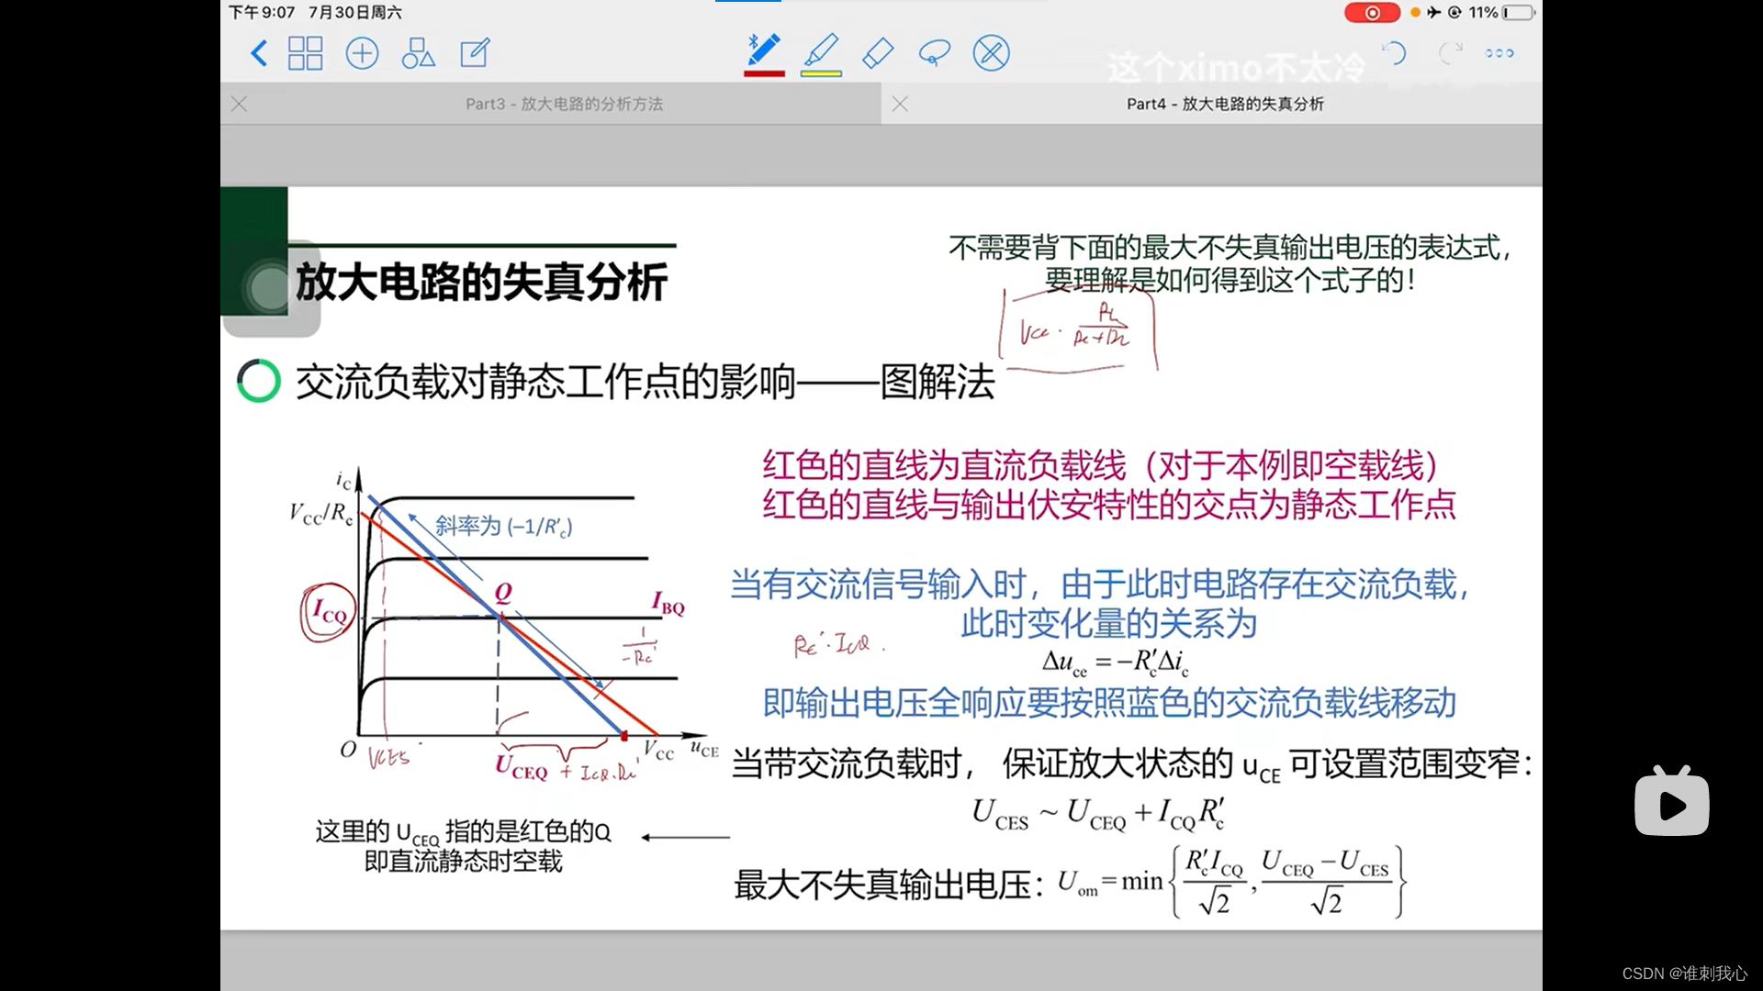1763x991 pixels.
Task: Open the three-dot more options menu
Action: [x=1499, y=53]
